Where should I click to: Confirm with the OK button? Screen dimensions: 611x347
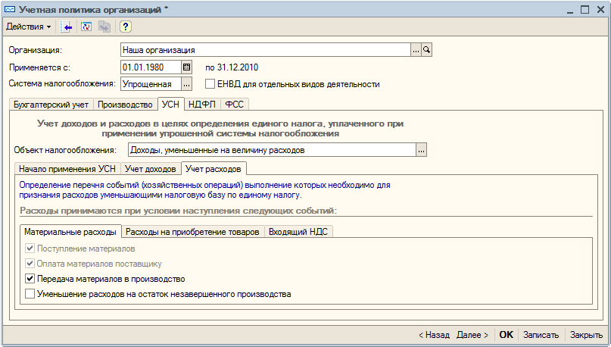(x=507, y=335)
